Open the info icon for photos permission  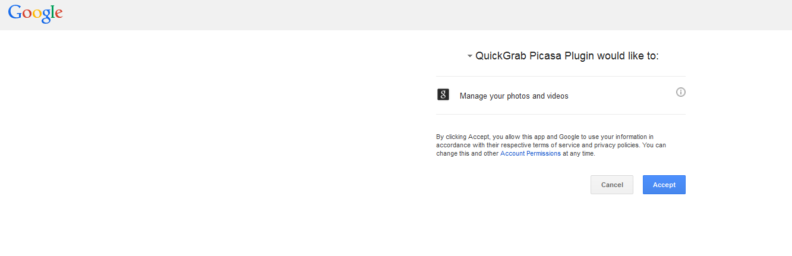(x=681, y=92)
